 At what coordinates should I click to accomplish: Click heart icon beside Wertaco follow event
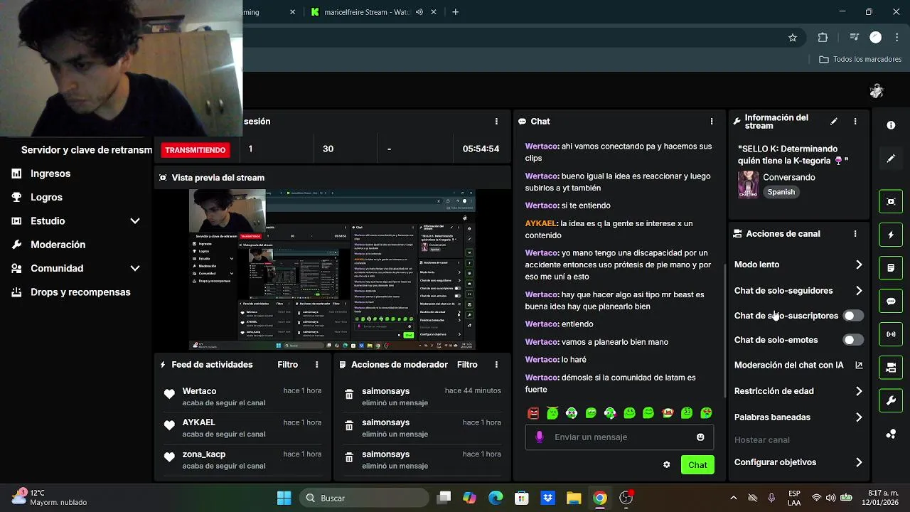(x=169, y=395)
